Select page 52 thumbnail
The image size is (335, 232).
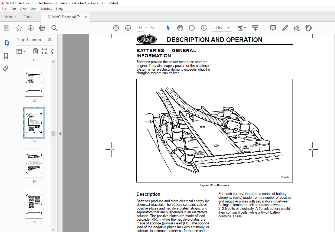click(34, 82)
